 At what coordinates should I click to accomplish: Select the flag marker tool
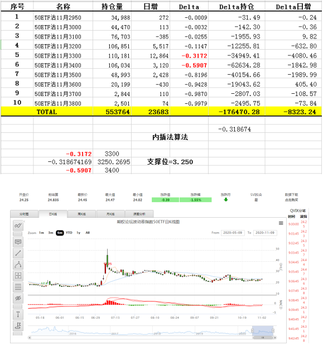click(x=18, y=325)
